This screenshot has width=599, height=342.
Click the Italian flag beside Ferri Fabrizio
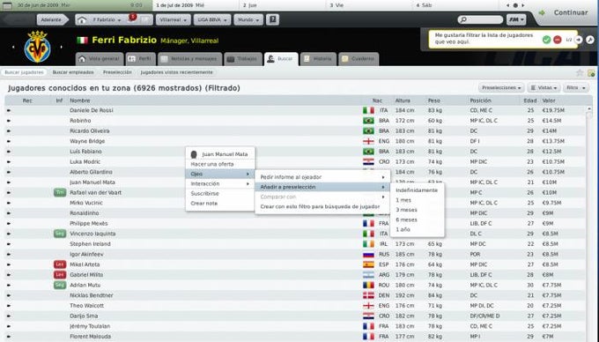pyautogui.click(x=82, y=41)
